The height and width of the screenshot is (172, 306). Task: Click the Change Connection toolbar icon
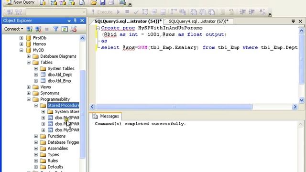(x=19, y=12)
